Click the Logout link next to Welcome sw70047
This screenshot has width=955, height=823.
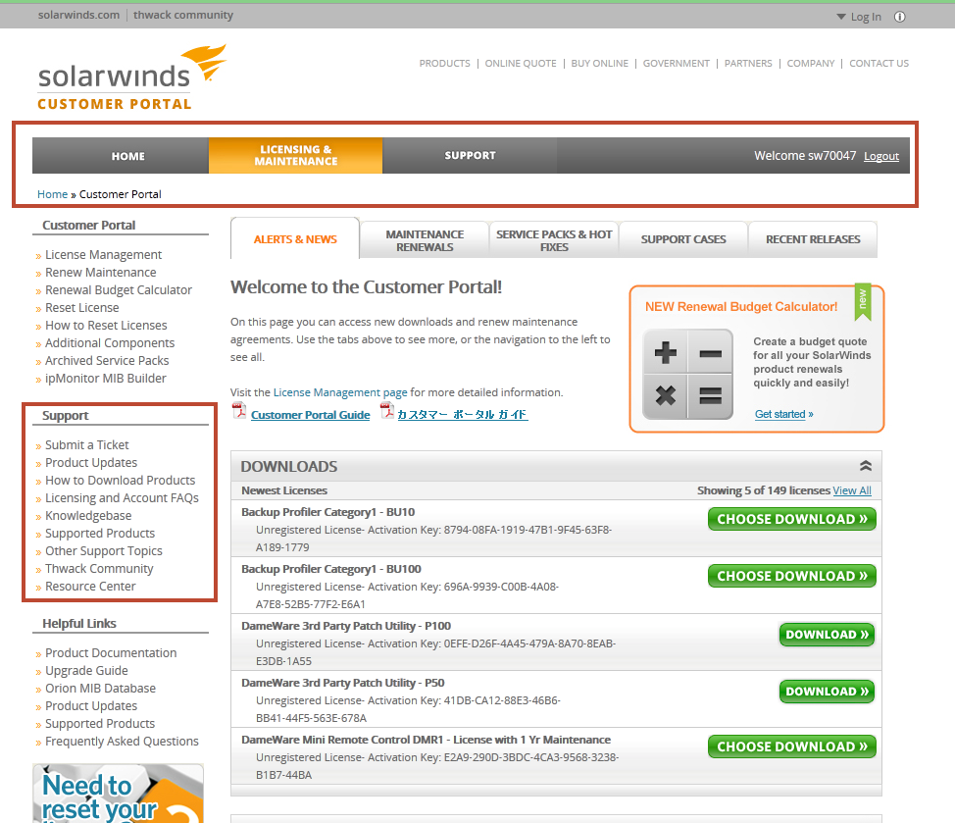click(x=880, y=155)
